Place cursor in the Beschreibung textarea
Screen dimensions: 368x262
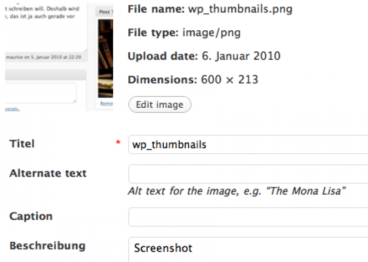coord(248,250)
